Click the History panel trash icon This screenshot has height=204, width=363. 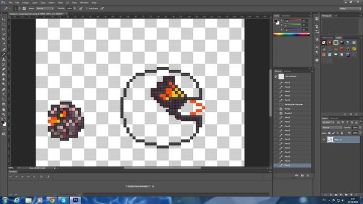[307, 176]
